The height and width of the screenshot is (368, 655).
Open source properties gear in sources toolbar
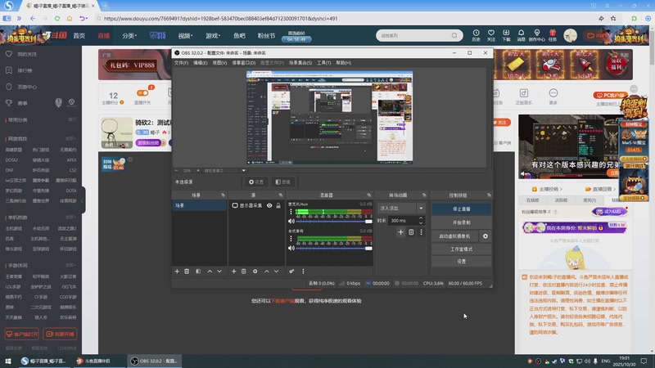pyautogui.click(x=255, y=272)
